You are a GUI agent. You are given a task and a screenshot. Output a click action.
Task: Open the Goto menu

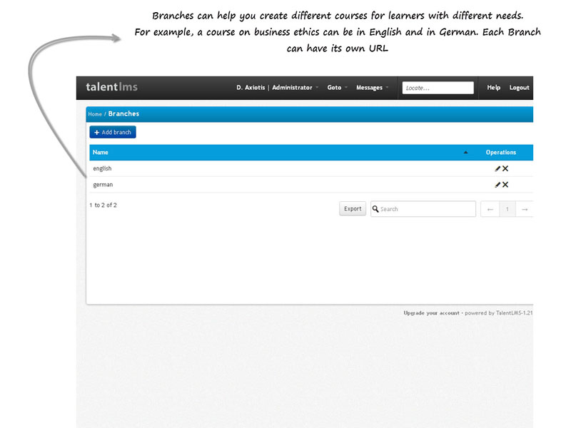point(337,87)
